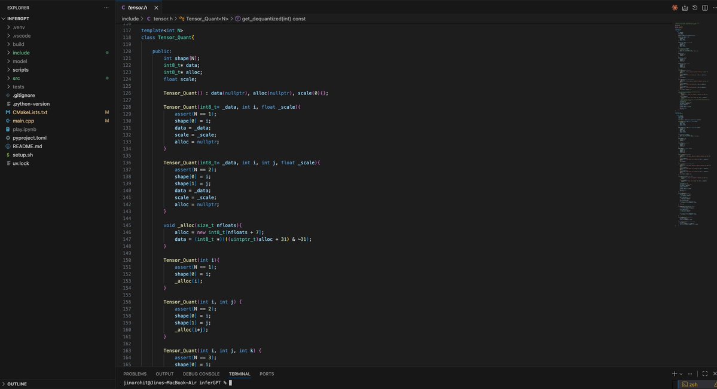Click line number 128 in the gutter
Viewport: 717px width, 389px height.
(127, 107)
